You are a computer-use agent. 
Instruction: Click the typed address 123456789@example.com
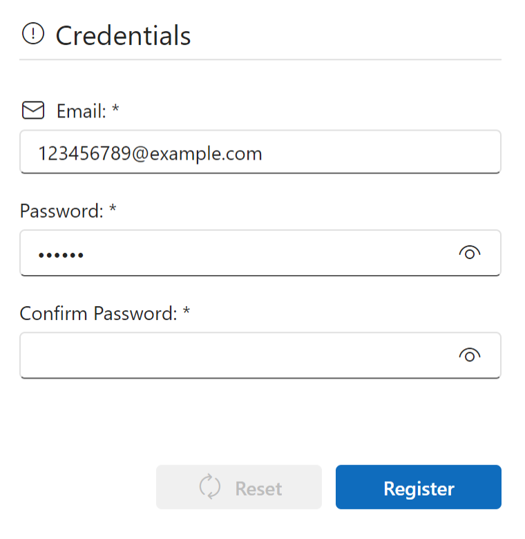[150, 153]
